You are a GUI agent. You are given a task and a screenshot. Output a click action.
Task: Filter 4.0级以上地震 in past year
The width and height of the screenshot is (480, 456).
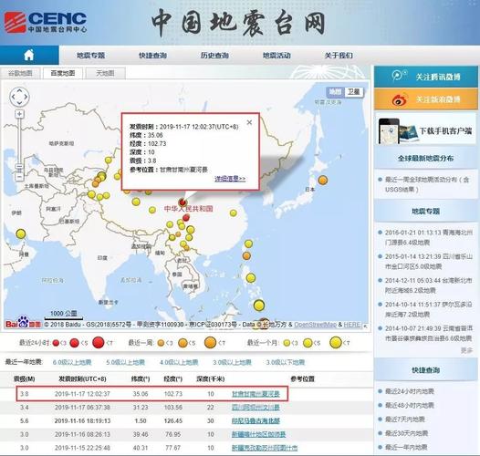pyautogui.click(x=179, y=363)
